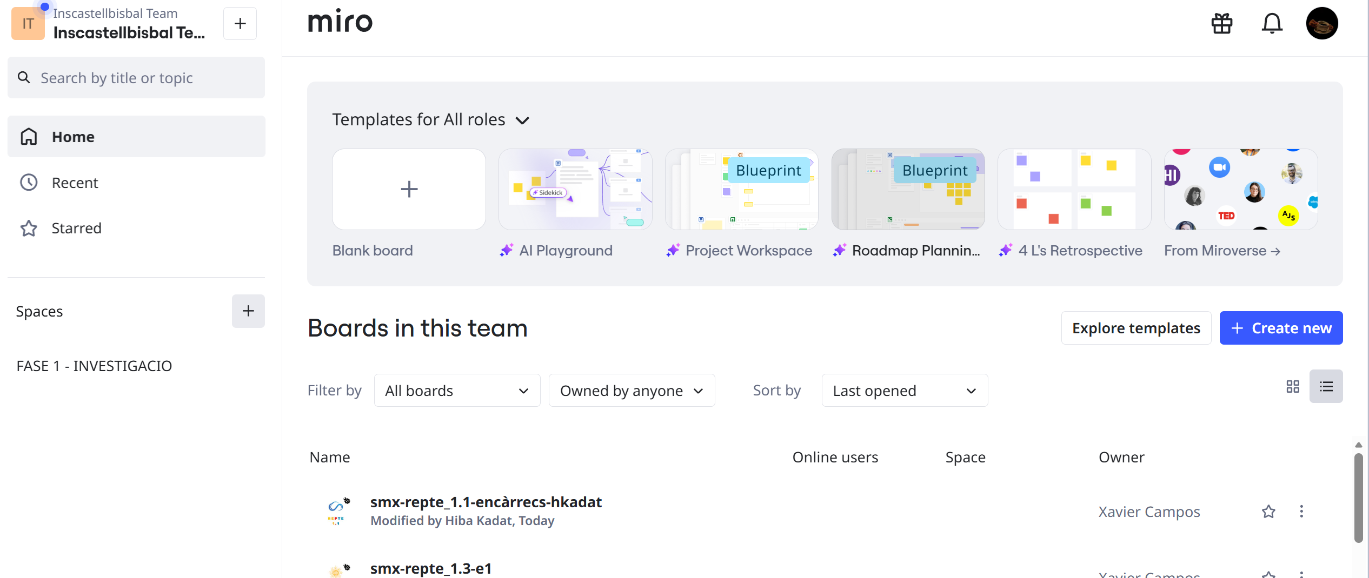Add a new space with plus
Viewport: 1369px width, 578px height.
point(248,311)
